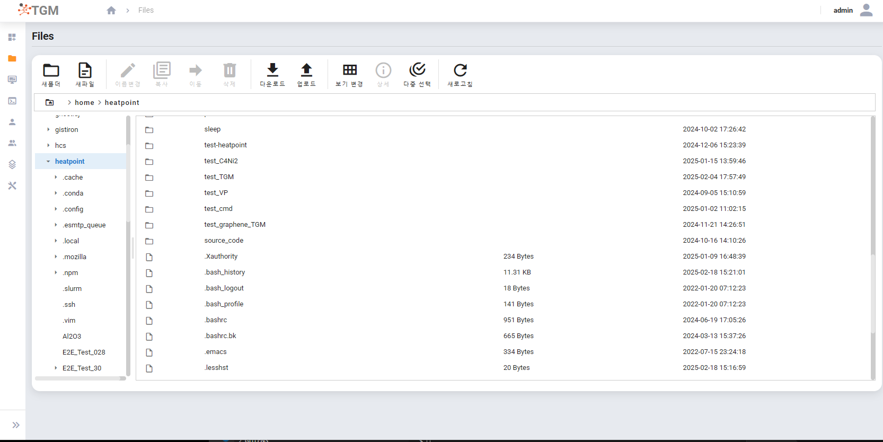Open the Files folder icon in left sidebar
The width and height of the screenshot is (883, 442).
point(12,58)
